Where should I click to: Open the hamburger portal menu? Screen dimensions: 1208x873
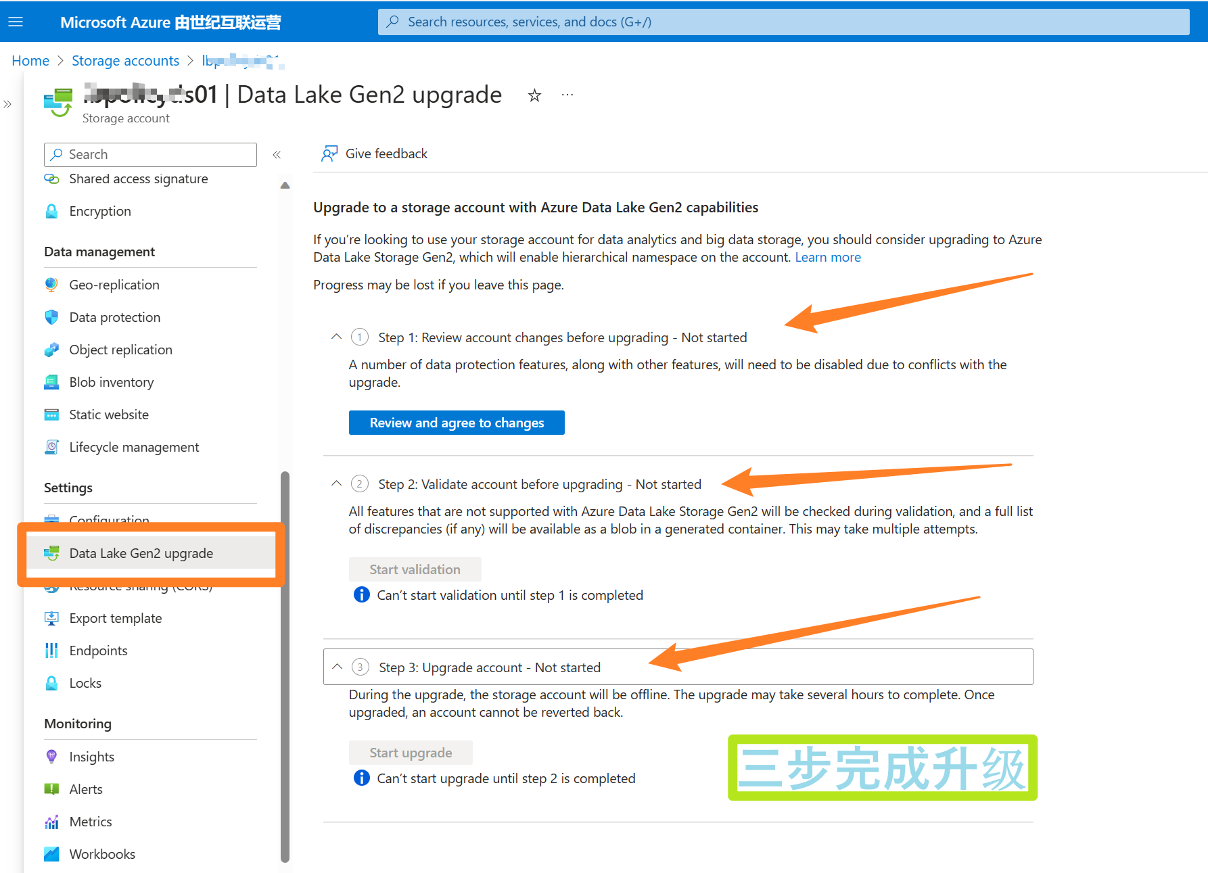[16, 22]
